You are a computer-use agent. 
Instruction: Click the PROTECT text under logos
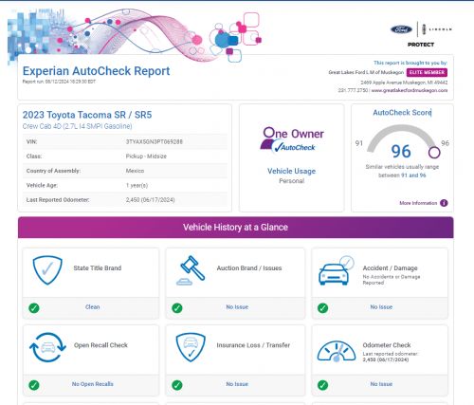click(421, 45)
